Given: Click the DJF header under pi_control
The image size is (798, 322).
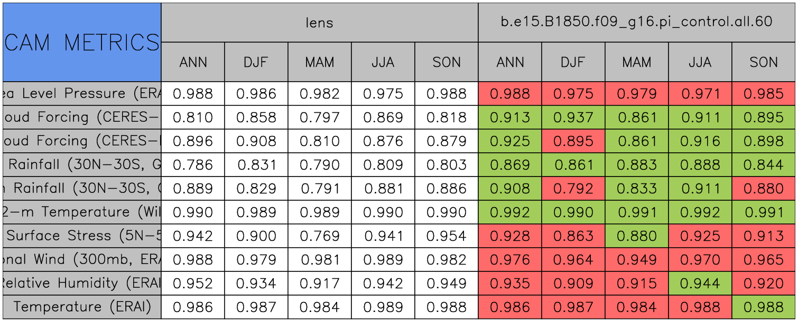Looking at the screenshot, I should [573, 62].
